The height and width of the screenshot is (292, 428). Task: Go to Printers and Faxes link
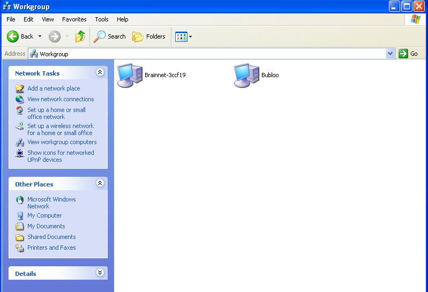coord(51,248)
